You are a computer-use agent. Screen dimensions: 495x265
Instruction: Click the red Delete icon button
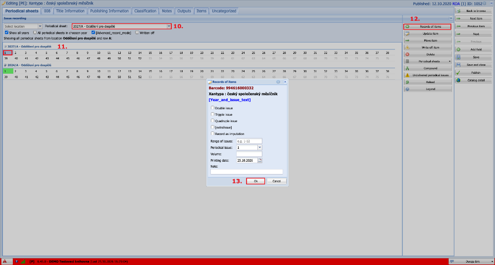click(407, 54)
